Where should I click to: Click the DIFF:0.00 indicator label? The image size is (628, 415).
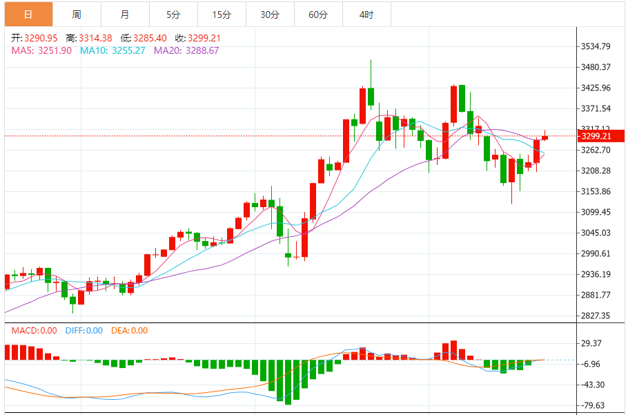pos(84,331)
